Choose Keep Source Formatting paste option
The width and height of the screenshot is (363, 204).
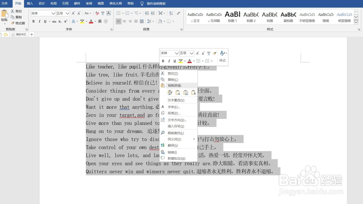coord(170,93)
